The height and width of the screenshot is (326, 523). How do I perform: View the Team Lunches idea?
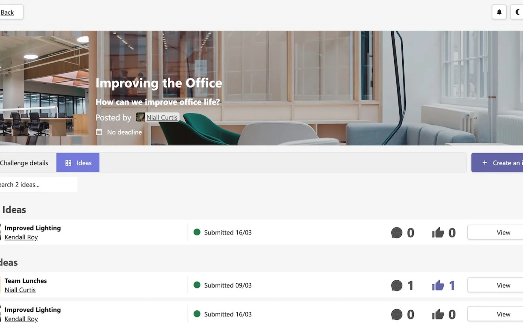coord(495,285)
